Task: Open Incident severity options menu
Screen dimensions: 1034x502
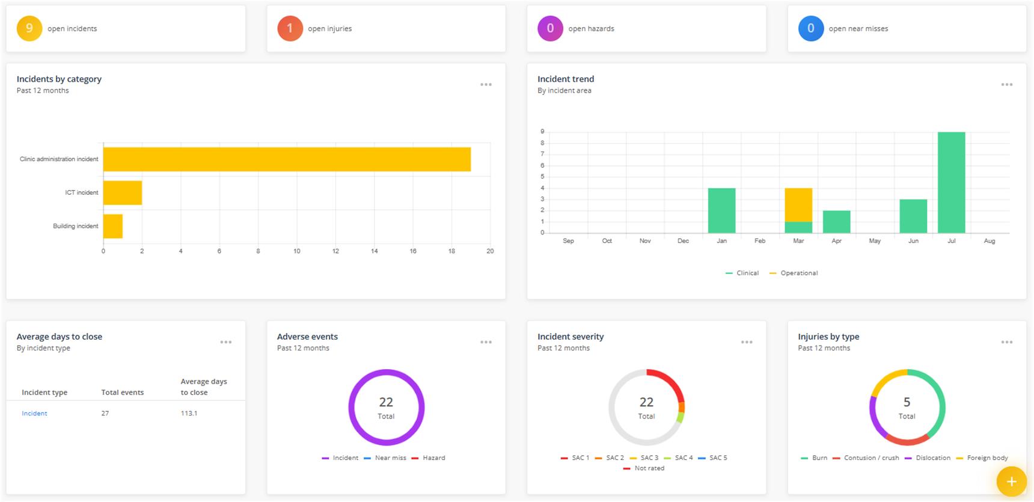Action: [x=746, y=342]
